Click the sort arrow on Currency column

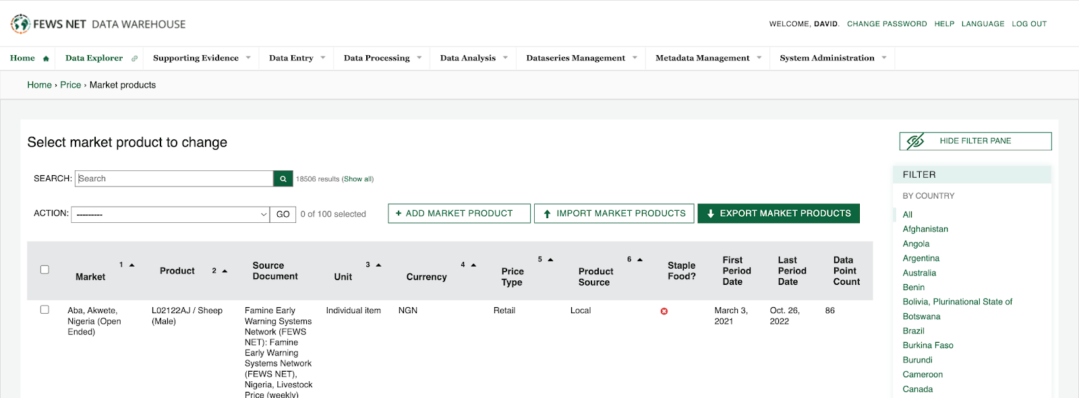click(x=473, y=265)
